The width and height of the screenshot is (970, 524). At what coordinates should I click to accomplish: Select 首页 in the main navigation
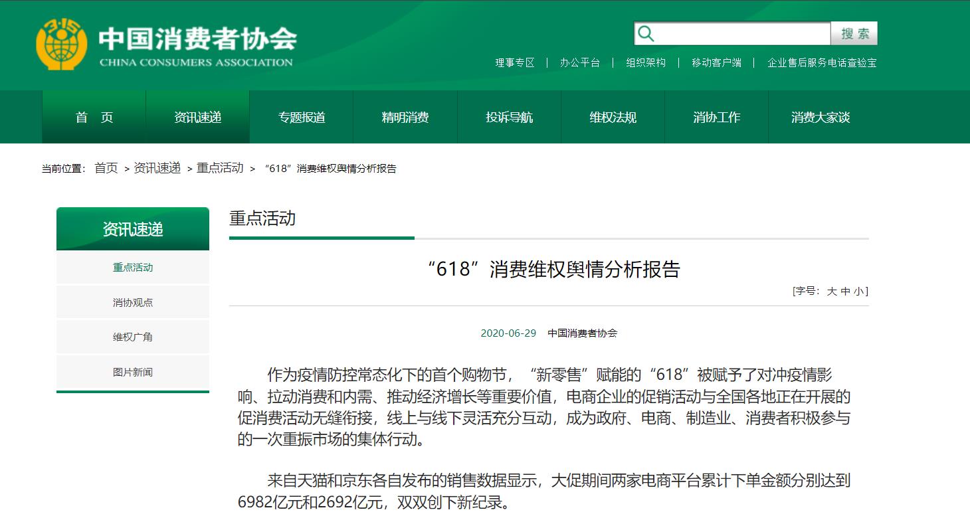pyautogui.click(x=94, y=118)
